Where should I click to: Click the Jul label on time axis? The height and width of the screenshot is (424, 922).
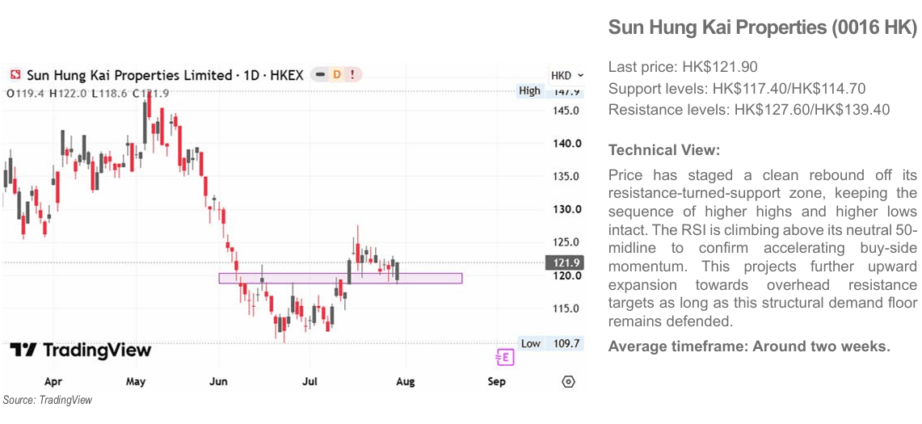pyautogui.click(x=309, y=382)
